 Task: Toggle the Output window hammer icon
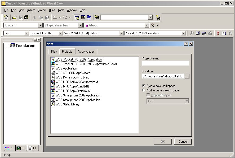(83, 17)
